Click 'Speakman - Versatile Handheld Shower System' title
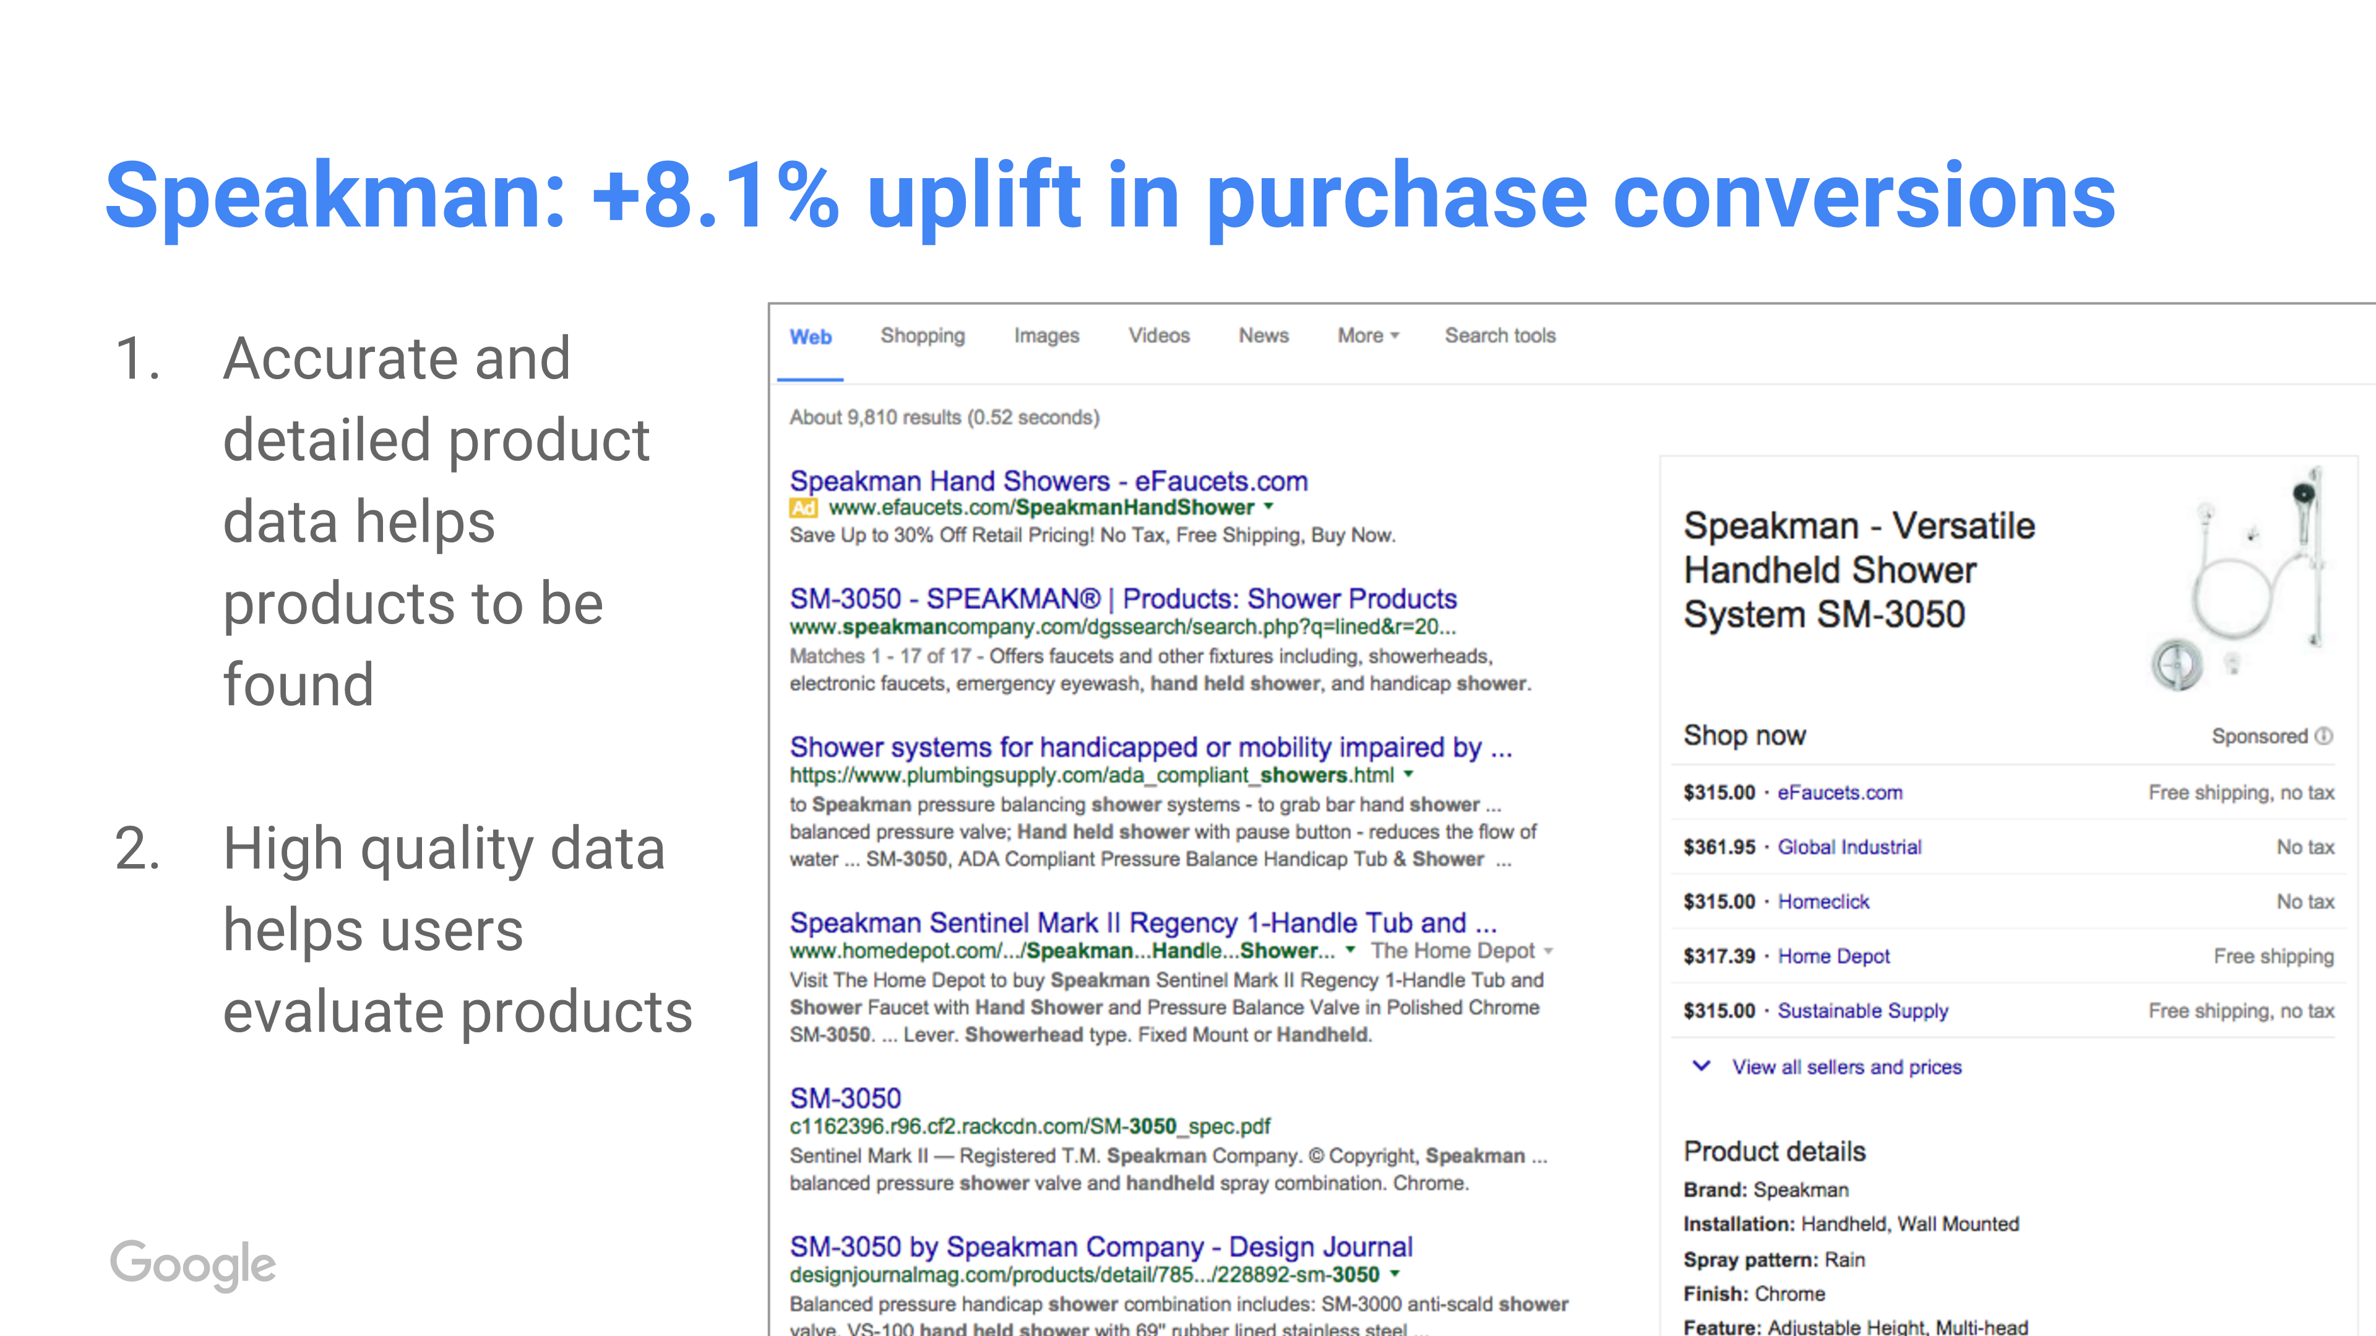The image size is (2376, 1336). (x=1859, y=570)
